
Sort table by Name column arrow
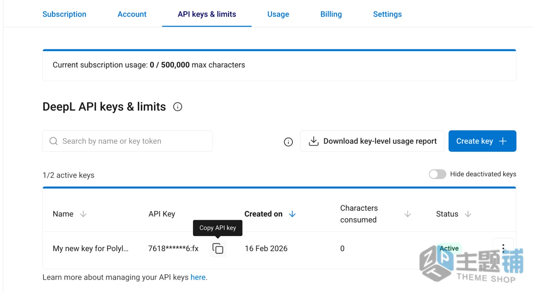pyautogui.click(x=83, y=214)
